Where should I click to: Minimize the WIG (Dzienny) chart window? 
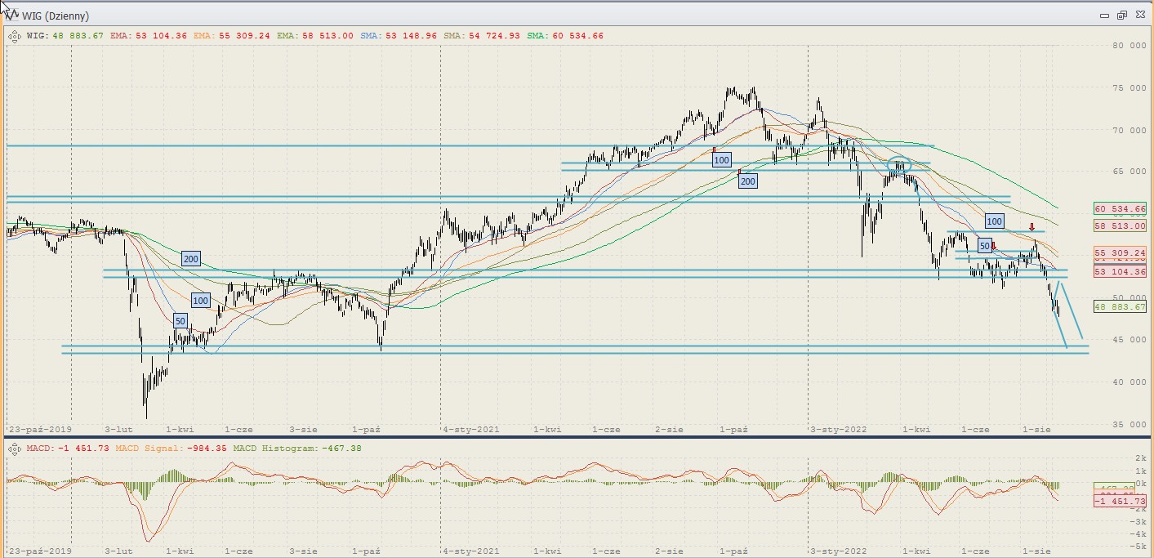pos(1104,16)
